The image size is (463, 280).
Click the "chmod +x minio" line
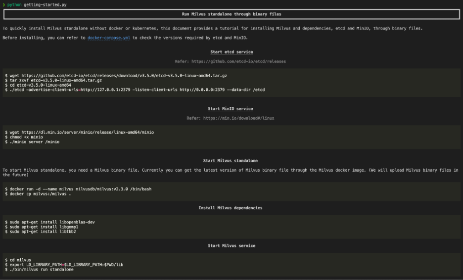[24, 137]
